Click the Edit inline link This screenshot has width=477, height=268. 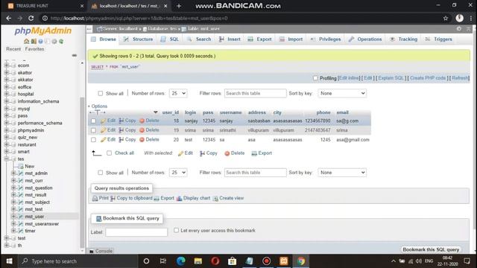[x=349, y=78]
